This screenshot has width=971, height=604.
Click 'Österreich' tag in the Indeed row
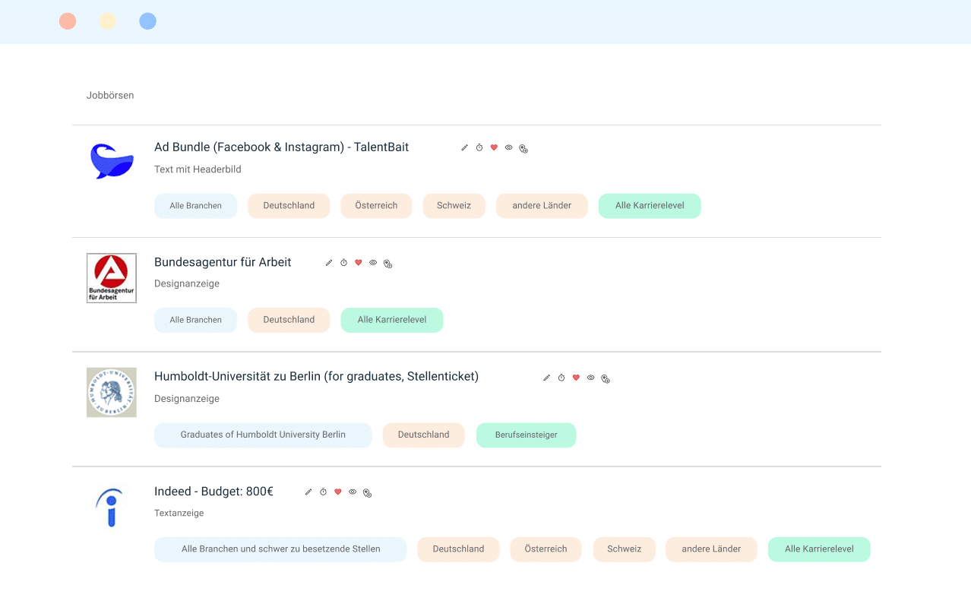pyautogui.click(x=546, y=549)
